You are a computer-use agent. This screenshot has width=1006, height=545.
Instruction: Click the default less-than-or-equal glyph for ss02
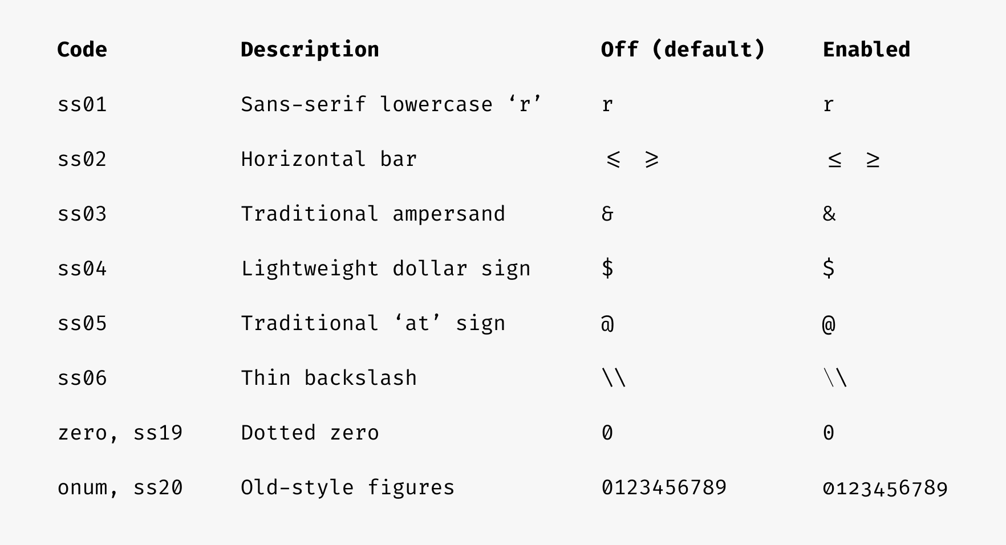point(614,160)
